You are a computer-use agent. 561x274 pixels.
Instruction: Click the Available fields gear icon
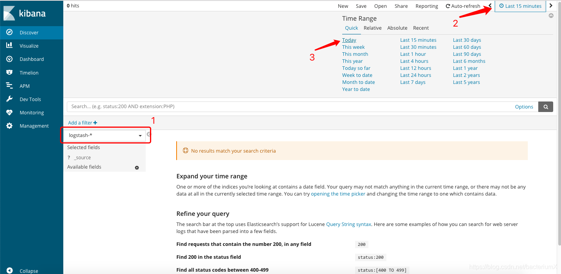(x=137, y=167)
